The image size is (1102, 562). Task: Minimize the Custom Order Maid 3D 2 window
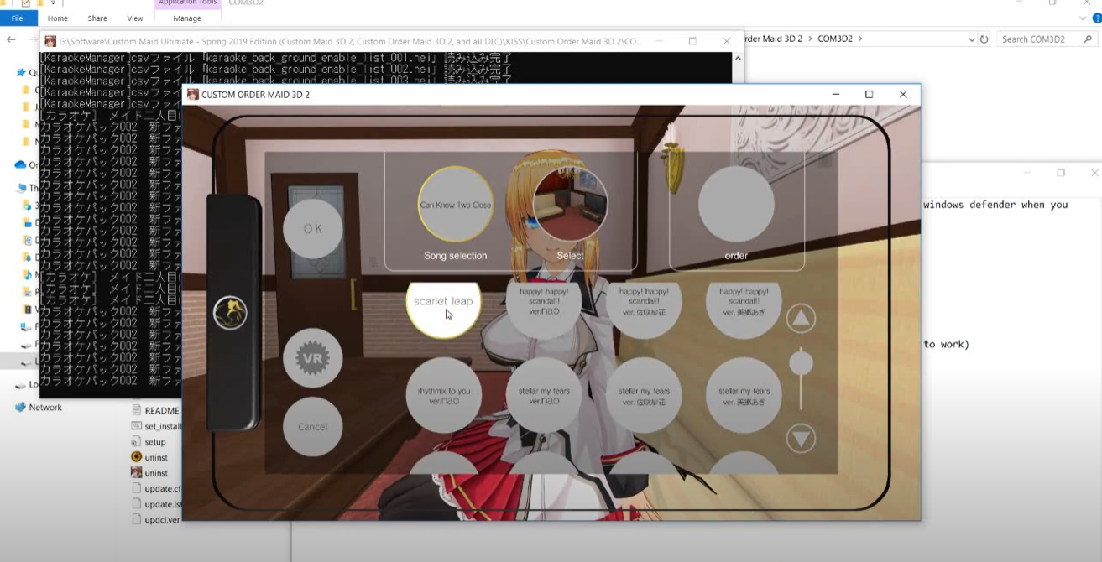pos(836,95)
